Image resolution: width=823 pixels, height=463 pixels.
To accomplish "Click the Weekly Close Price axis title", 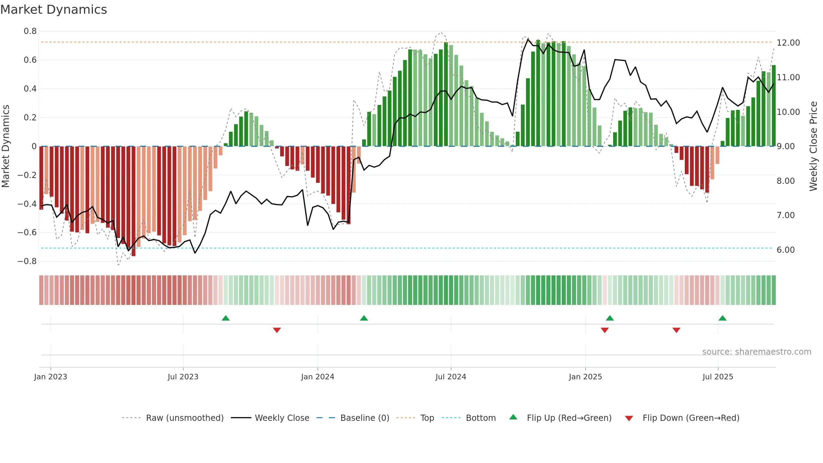I will 813,146.
